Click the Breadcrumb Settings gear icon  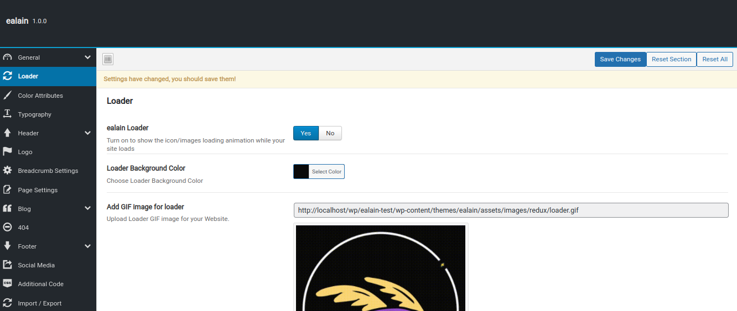coord(8,170)
